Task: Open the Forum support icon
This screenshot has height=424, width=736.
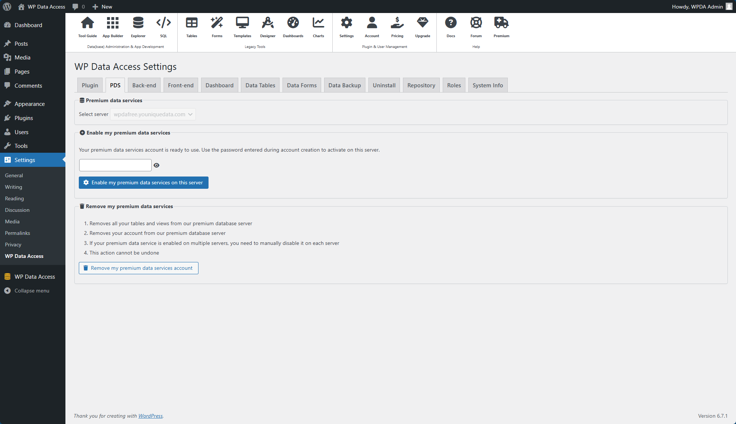Action: (x=476, y=26)
